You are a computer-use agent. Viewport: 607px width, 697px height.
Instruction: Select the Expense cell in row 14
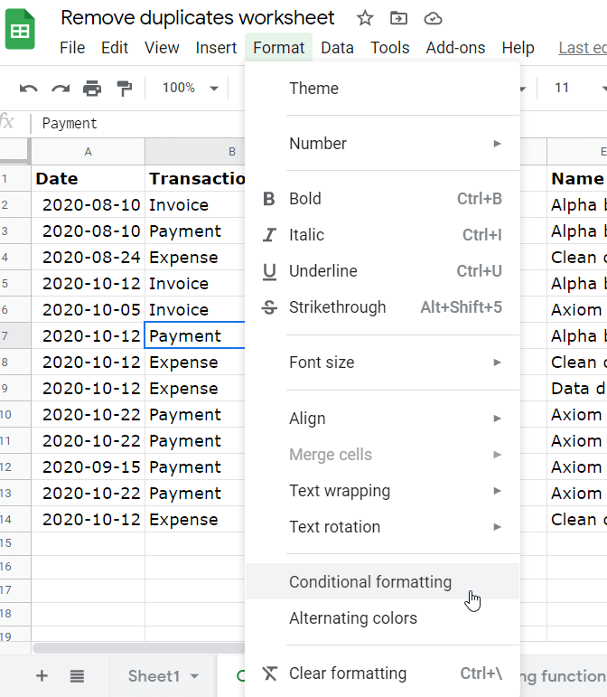click(195, 519)
